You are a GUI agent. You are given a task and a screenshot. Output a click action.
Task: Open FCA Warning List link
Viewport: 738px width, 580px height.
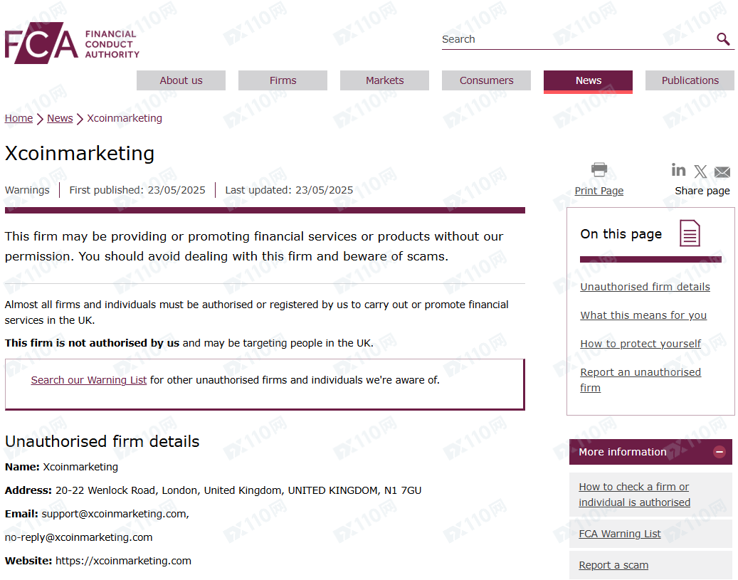coord(619,534)
